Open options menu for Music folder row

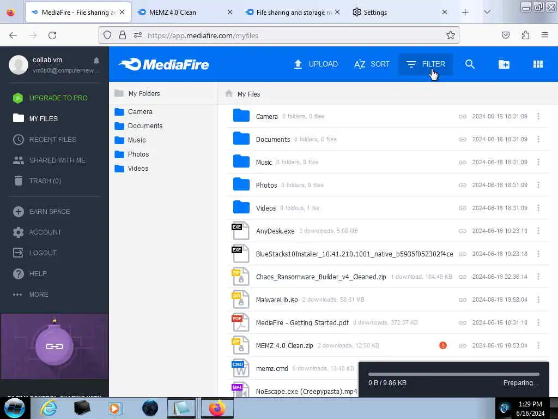[538, 162]
